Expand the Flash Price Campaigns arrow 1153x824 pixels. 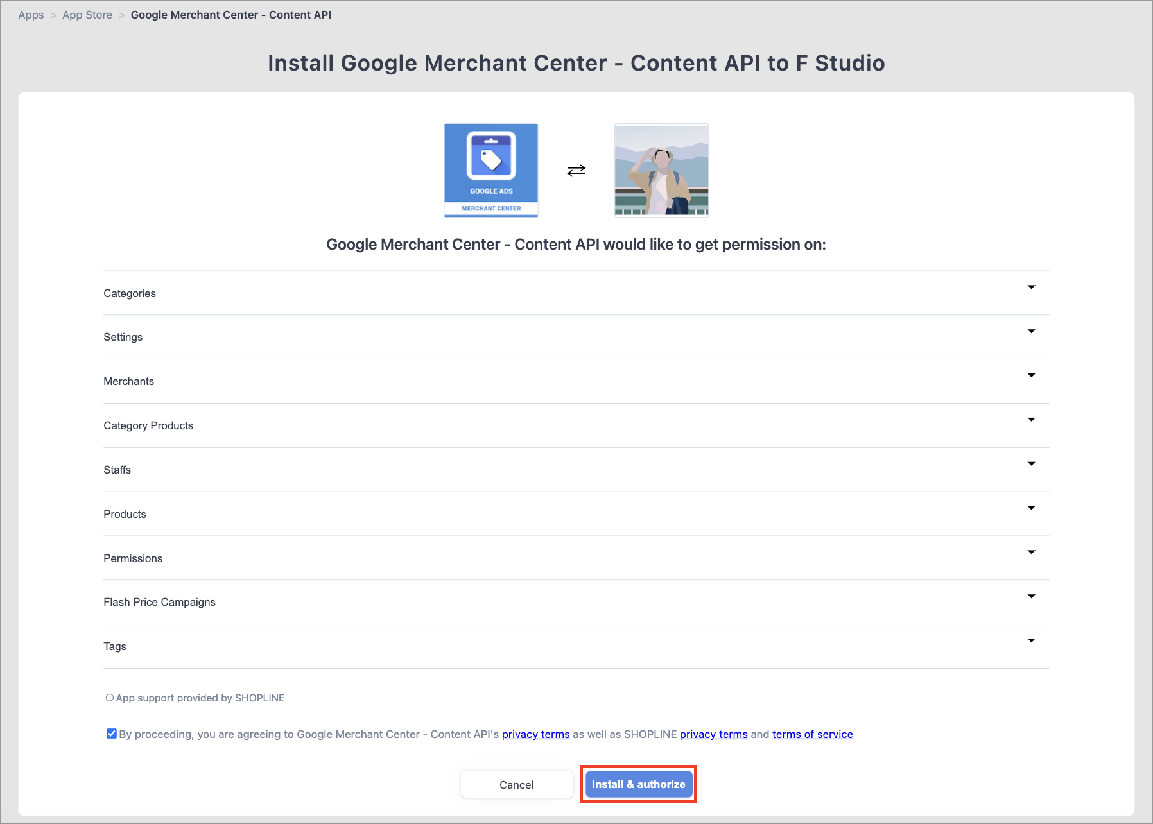pos(1031,596)
